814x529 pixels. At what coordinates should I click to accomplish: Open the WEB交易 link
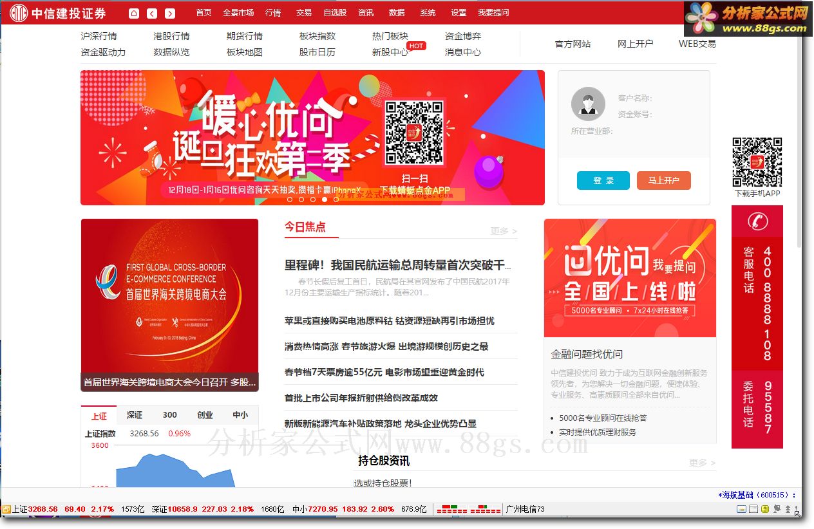tap(697, 44)
